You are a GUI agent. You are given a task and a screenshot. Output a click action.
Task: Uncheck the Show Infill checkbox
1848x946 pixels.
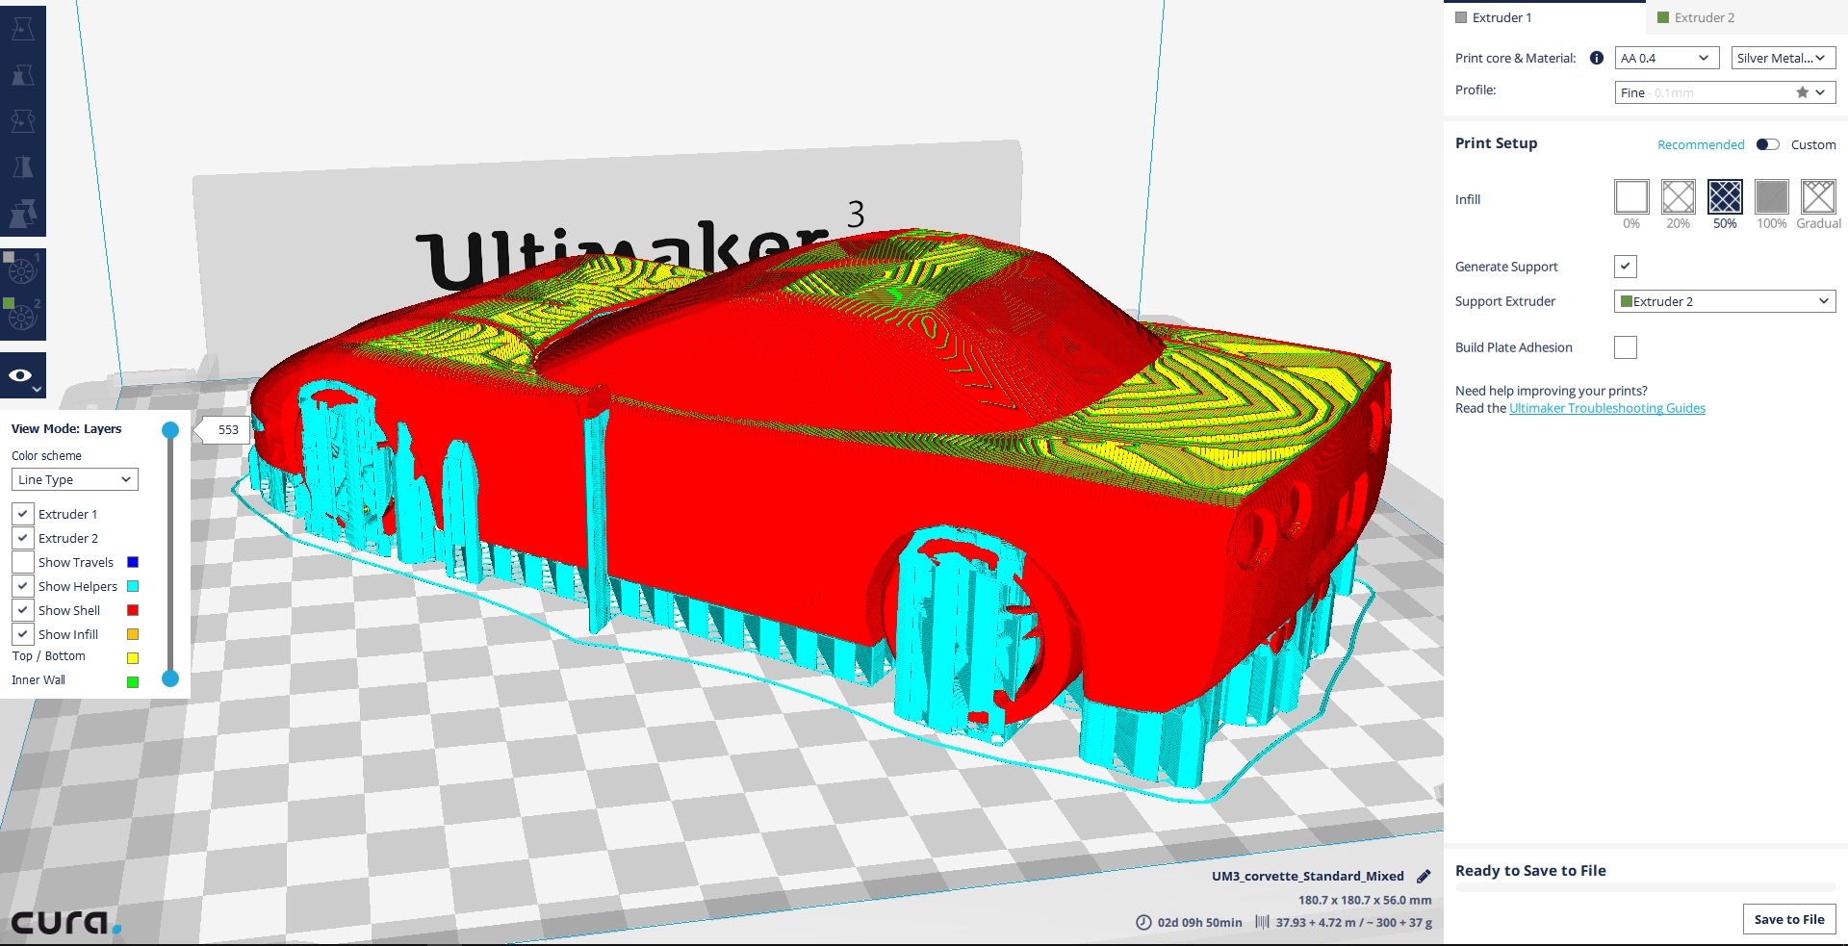[23, 634]
